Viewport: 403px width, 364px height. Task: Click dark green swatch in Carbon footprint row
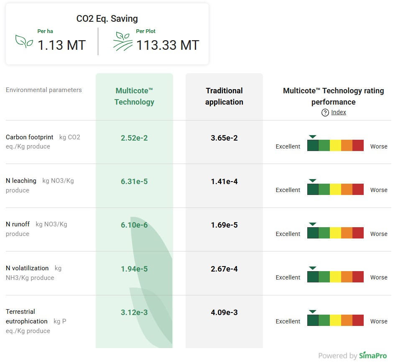[313, 146]
